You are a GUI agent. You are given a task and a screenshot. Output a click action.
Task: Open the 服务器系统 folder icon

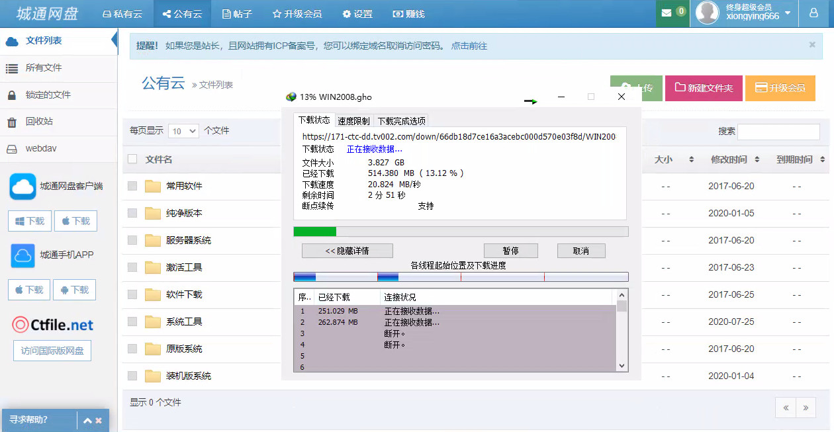[154, 240]
